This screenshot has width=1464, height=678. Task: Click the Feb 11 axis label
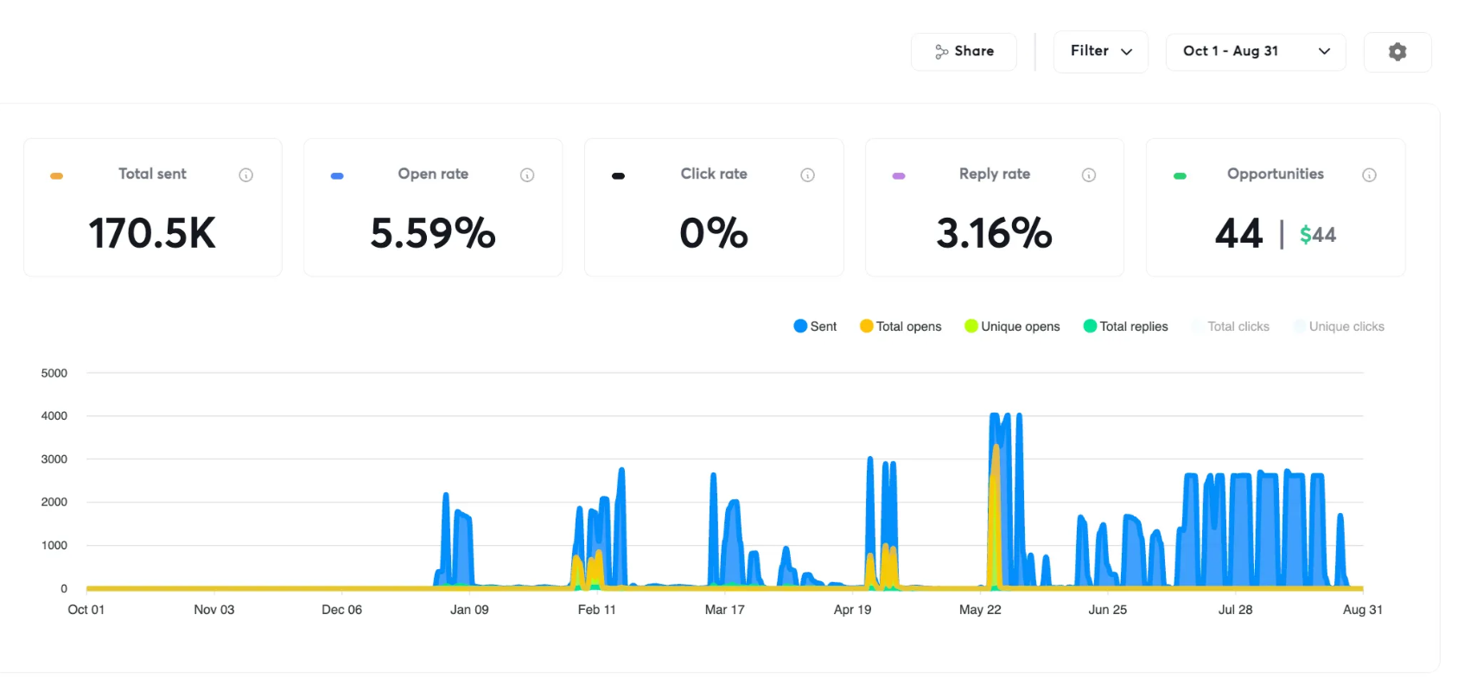[x=597, y=610]
